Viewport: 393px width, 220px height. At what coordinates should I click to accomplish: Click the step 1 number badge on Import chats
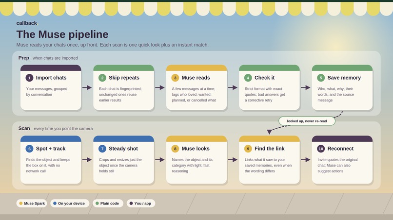click(x=29, y=78)
